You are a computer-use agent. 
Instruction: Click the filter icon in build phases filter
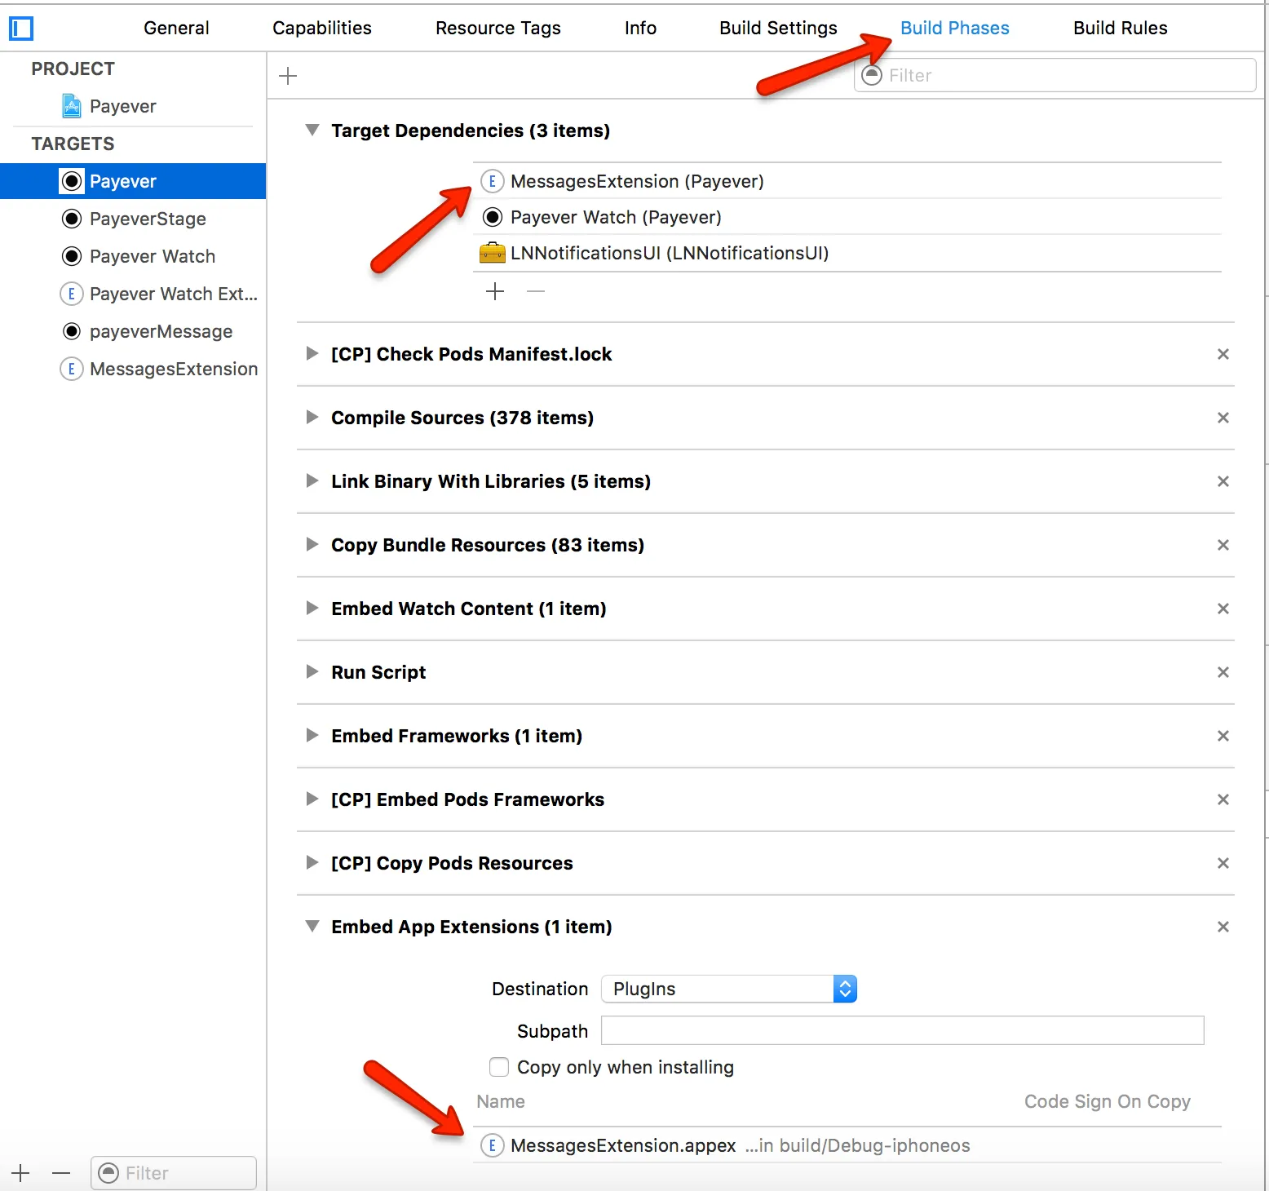coord(872,75)
